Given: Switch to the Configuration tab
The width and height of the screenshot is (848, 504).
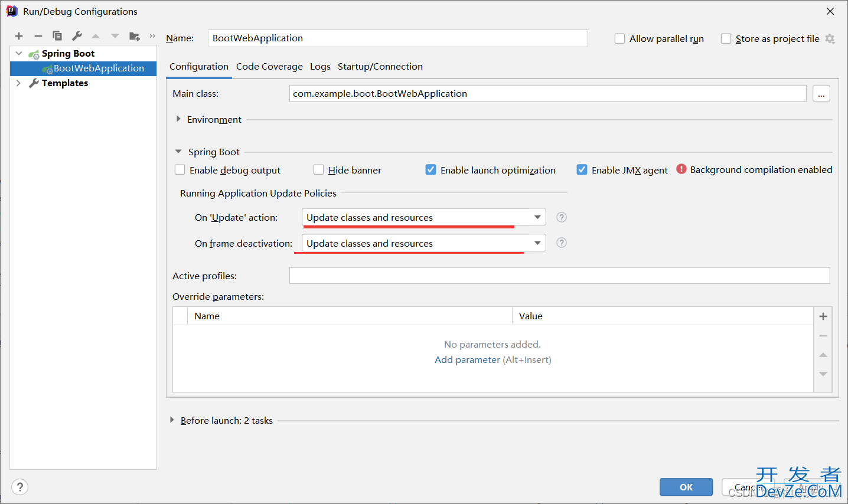Looking at the screenshot, I should coord(199,67).
